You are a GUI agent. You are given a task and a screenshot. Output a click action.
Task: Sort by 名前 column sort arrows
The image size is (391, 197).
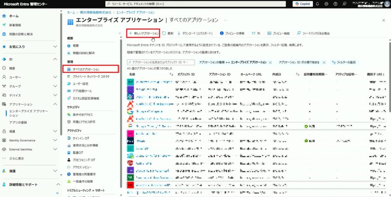171,74
